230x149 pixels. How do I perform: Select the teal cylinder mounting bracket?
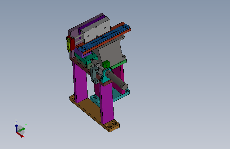click(x=106, y=77)
